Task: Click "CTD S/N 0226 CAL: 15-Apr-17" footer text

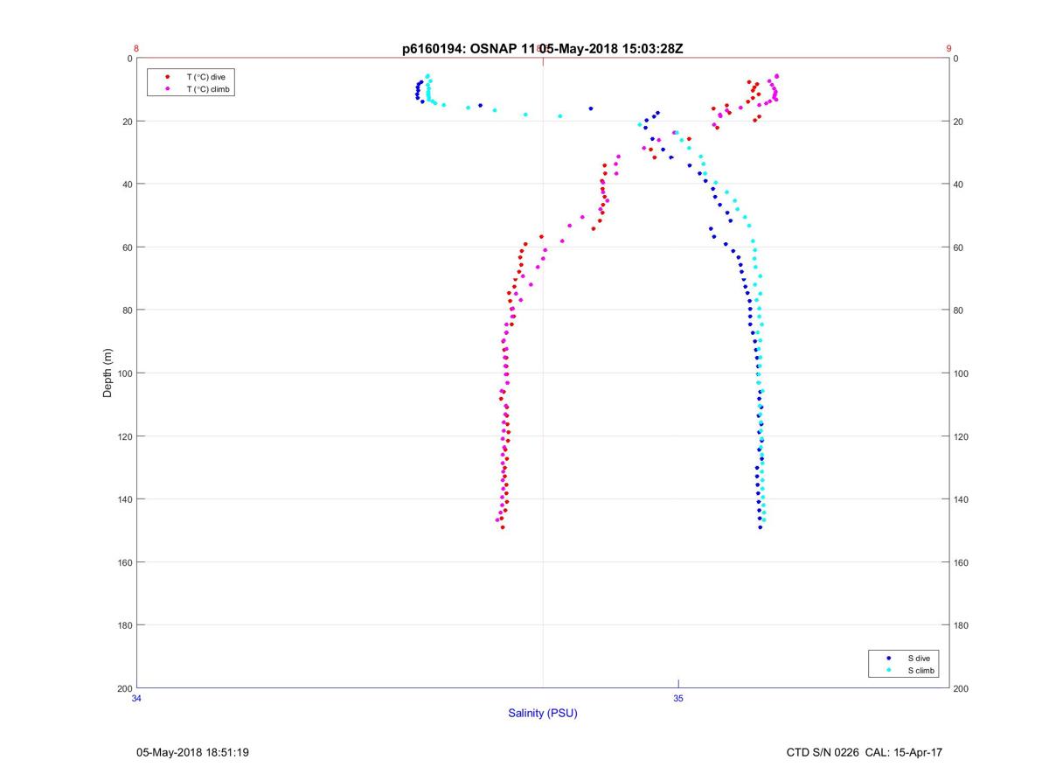Action: [865, 752]
